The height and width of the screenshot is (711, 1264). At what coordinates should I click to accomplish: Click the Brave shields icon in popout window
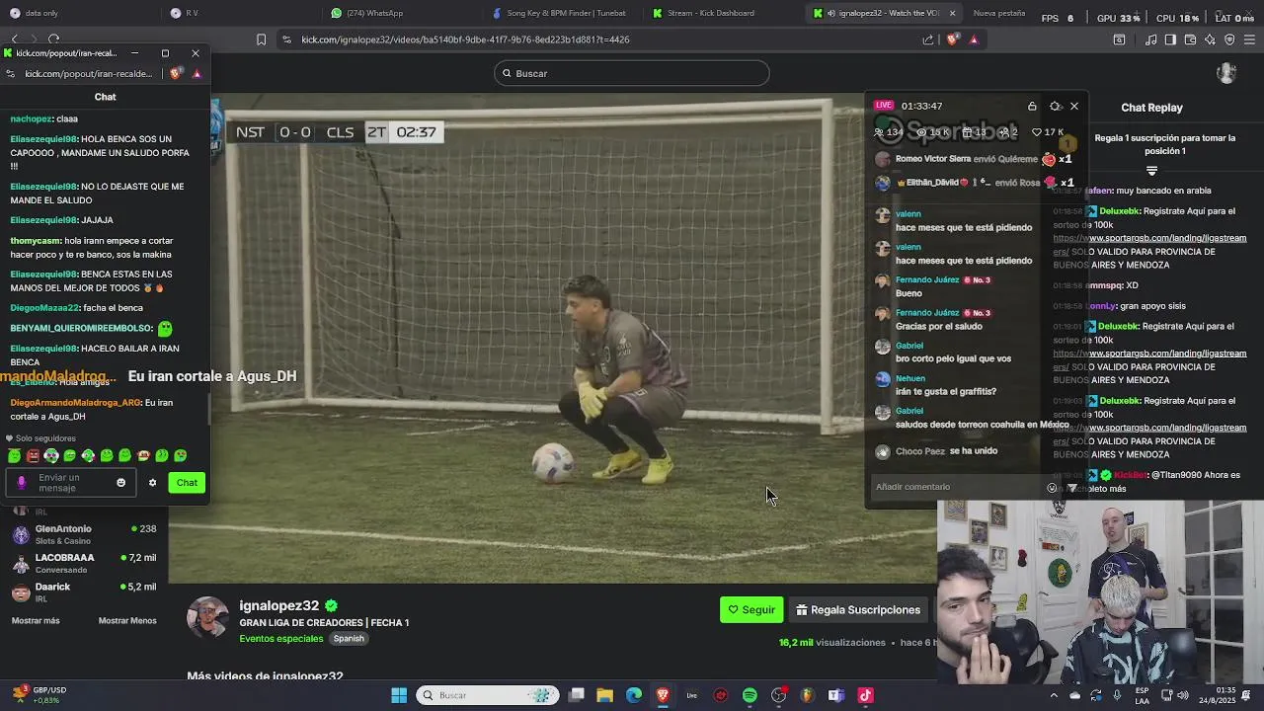176,74
